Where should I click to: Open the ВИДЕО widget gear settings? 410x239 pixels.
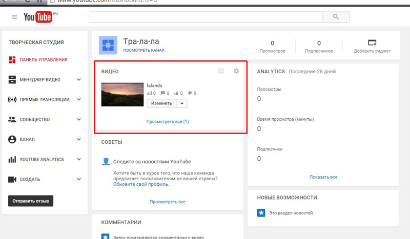coord(236,71)
